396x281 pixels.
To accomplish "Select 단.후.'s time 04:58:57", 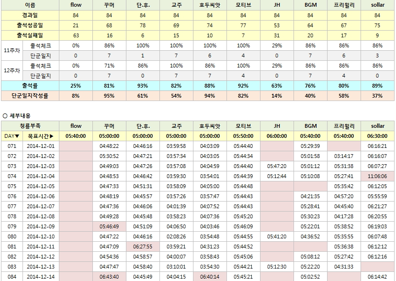I will click(x=143, y=257).
